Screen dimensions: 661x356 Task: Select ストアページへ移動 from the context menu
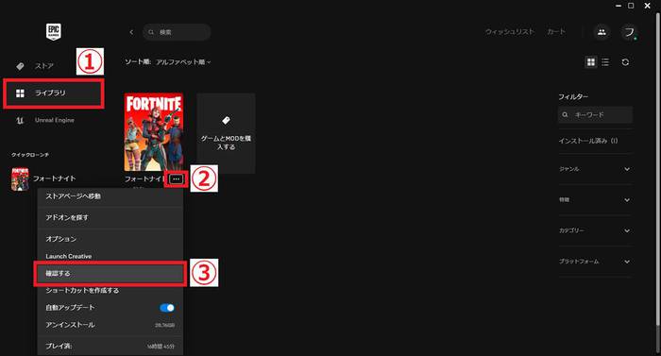click(x=110, y=196)
